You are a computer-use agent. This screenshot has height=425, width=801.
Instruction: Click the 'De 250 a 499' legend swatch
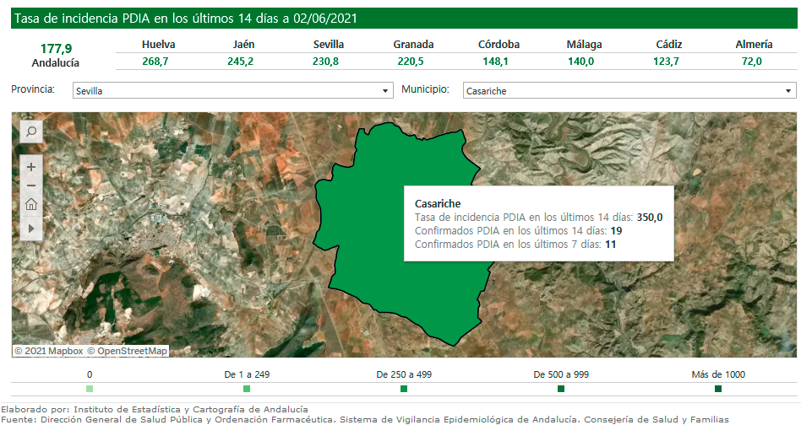pos(404,389)
